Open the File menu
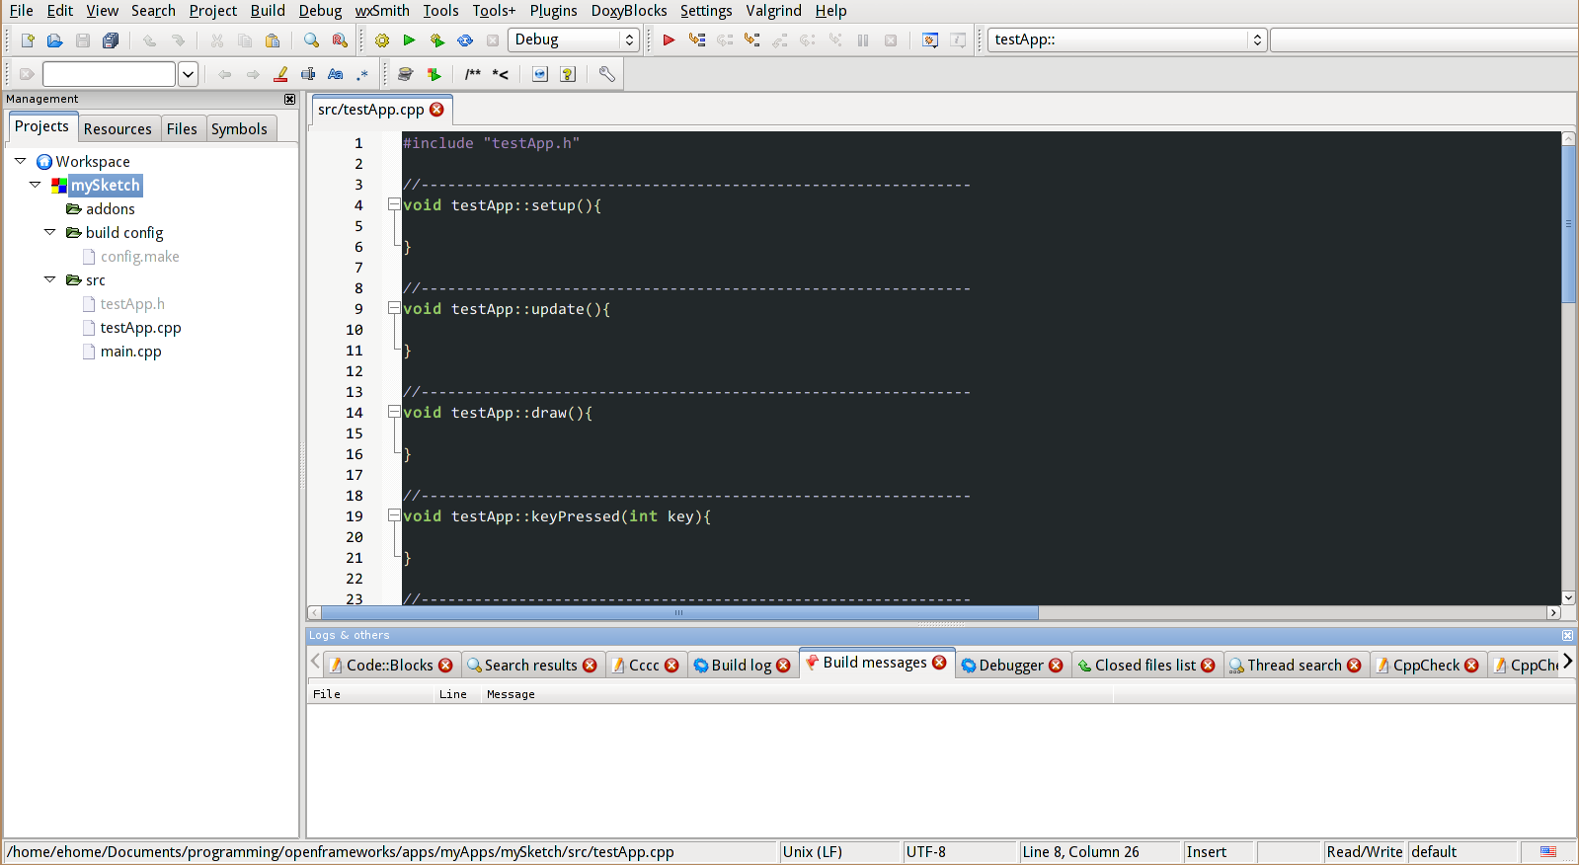 click(x=21, y=11)
